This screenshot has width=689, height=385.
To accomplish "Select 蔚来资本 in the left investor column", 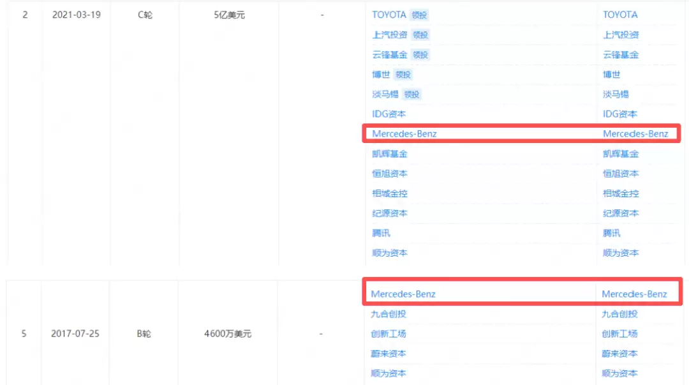I will tap(388, 354).
